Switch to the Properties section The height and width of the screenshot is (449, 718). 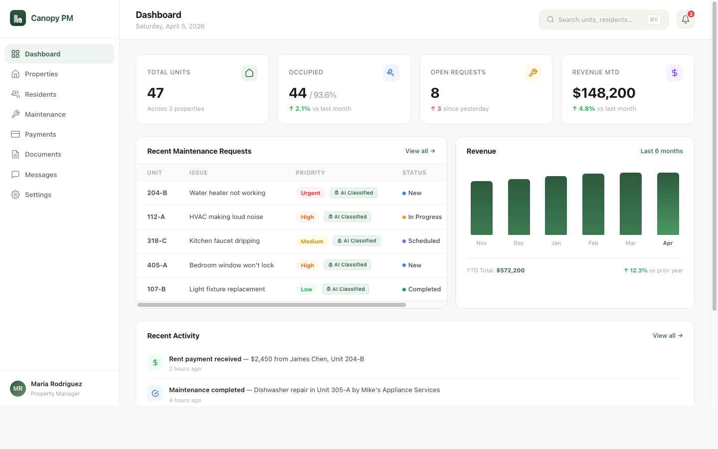coord(41,73)
